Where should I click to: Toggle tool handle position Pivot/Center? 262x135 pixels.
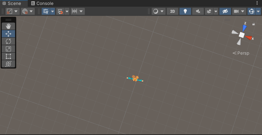pos(10,11)
